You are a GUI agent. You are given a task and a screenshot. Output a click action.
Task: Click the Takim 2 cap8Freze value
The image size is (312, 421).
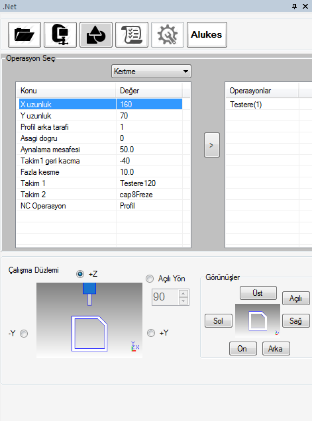pyautogui.click(x=136, y=195)
